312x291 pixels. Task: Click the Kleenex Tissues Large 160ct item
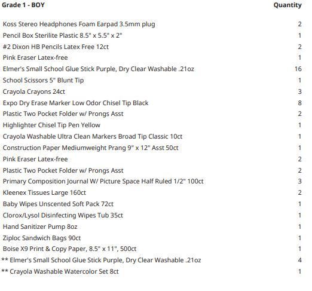pos(44,192)
